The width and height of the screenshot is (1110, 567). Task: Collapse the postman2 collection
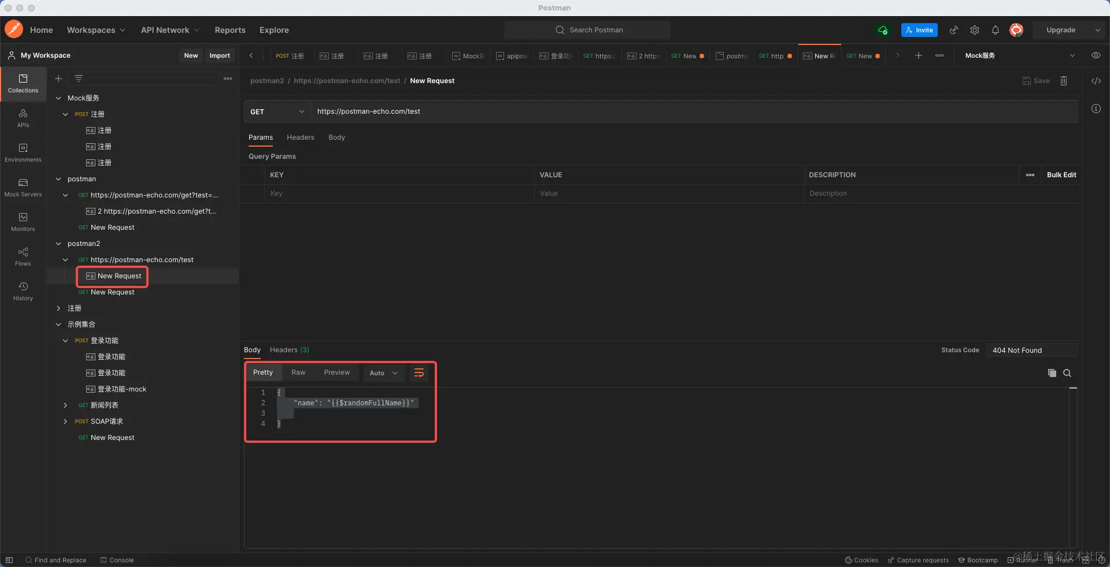[x=58, y=244]
